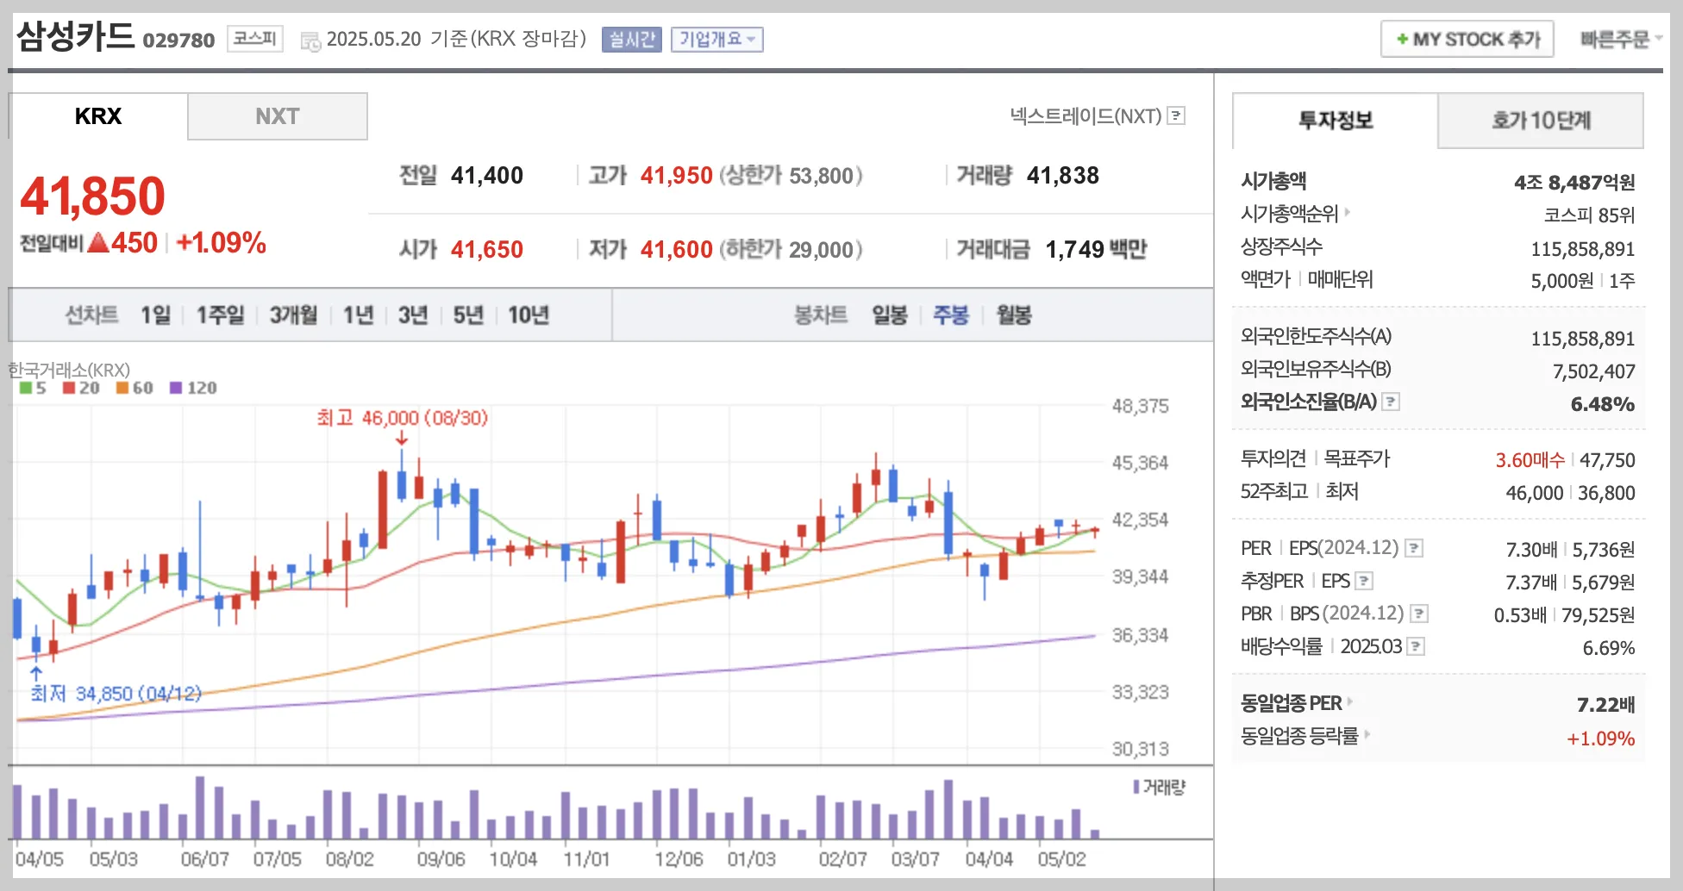Screen dimensions: 1683x891
Task: Select the 3년 line chart period
Action: pyautogui.click(x=413, y=315)
